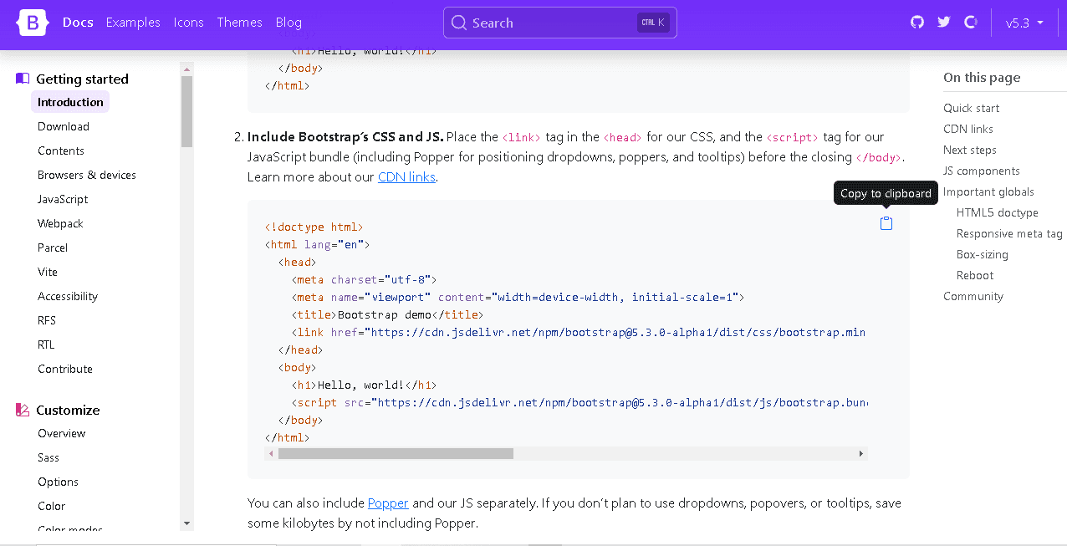Click the inline </body> code tag

click(x=879, y=157)
